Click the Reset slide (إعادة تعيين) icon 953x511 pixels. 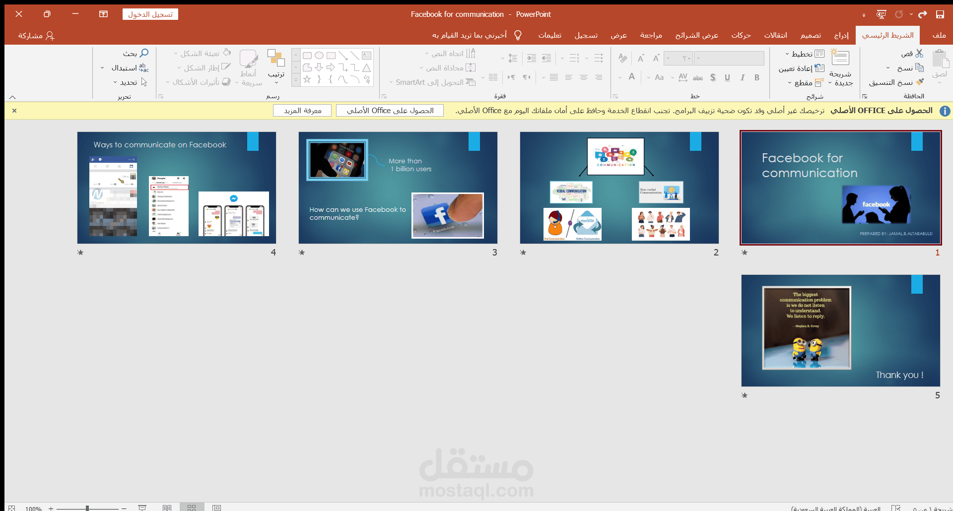click(x=819, y=68)
